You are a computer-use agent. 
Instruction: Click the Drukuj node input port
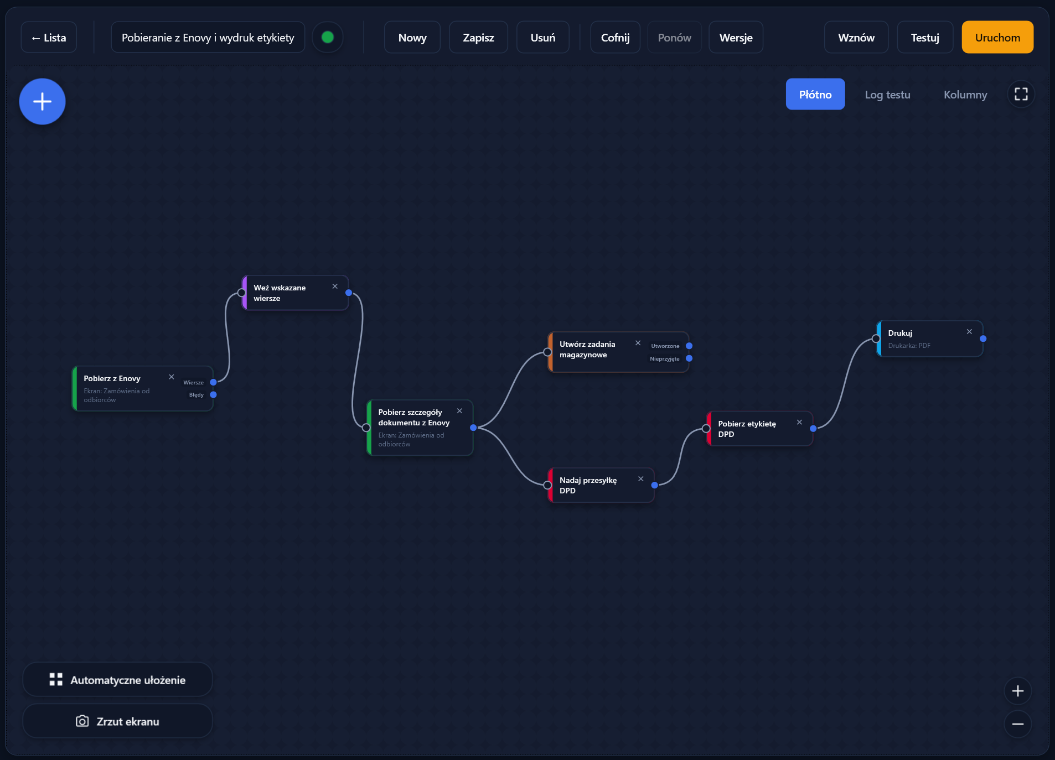tap(876, 339)
